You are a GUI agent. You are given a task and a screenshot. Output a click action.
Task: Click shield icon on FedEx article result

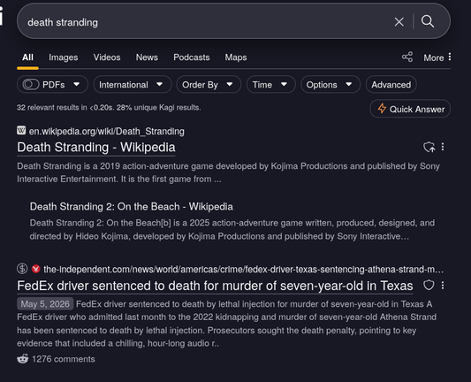429,285
